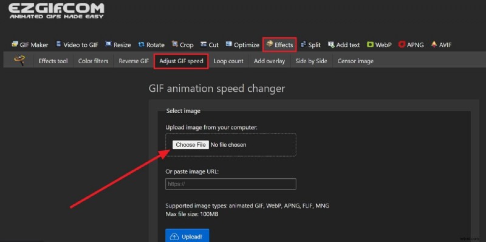Click the Effects palette icon
Image resolution: width=486 pixels, height=242 pixels.
270,44
